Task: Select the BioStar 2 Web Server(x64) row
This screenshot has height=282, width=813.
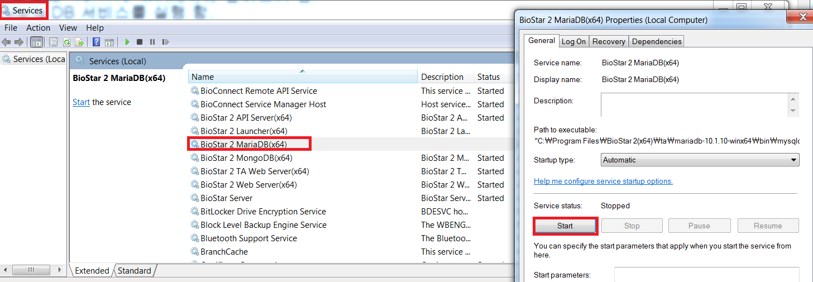Action: tap(351, 185)
